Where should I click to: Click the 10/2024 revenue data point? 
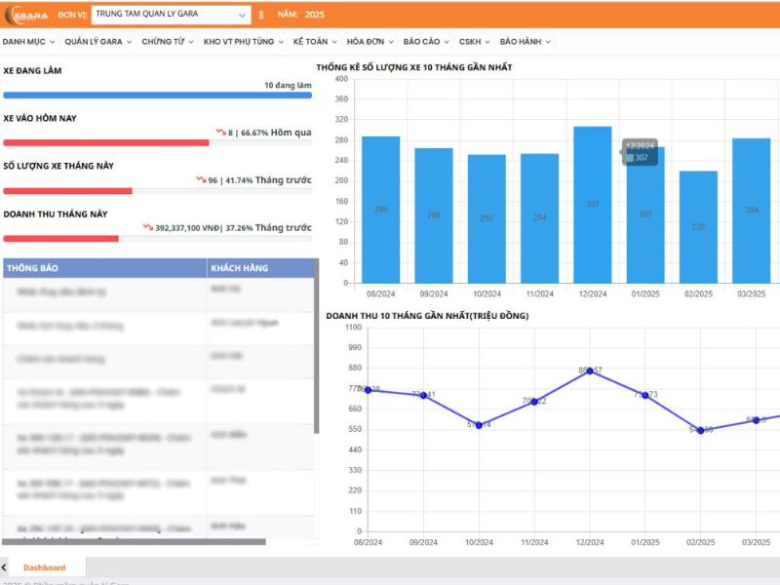click(479, 425)
